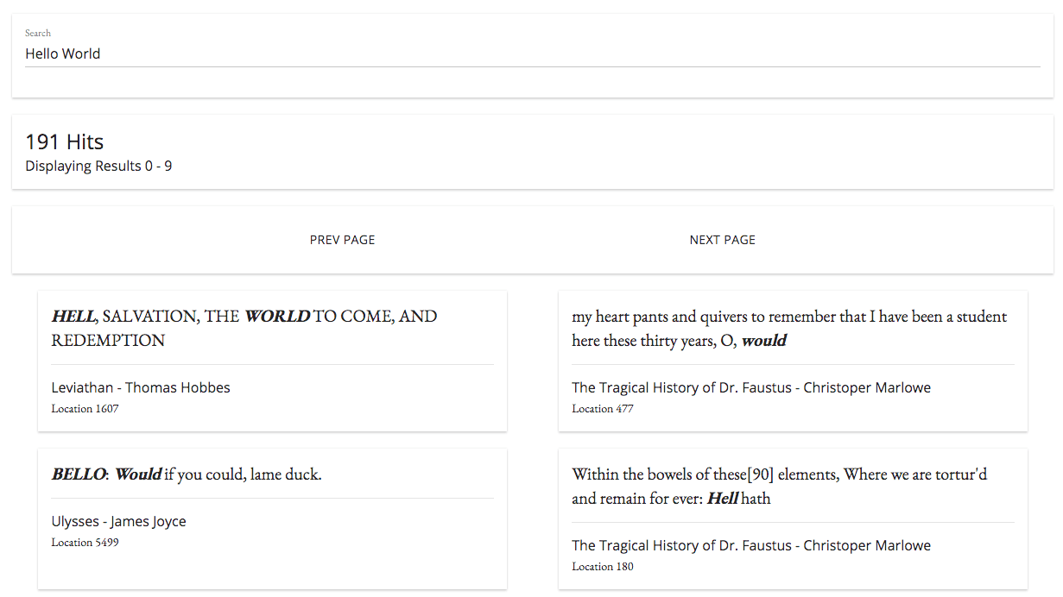The height and width of the screenshot is (597, 1063).
Task: Click the 'my heart pants and quivers' excerpt
Action: pos(788,328)
